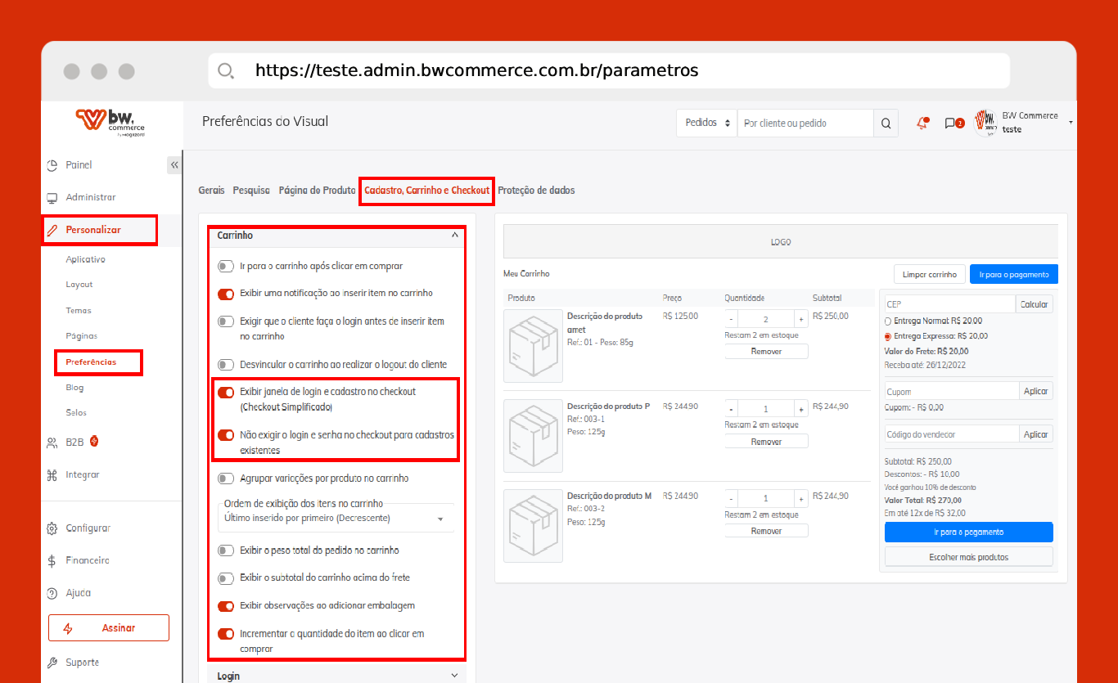The height and width of the screenshot is (683, 1118).
Task: Open the Pedidos search type dropdown
Action: pos(706,124)
